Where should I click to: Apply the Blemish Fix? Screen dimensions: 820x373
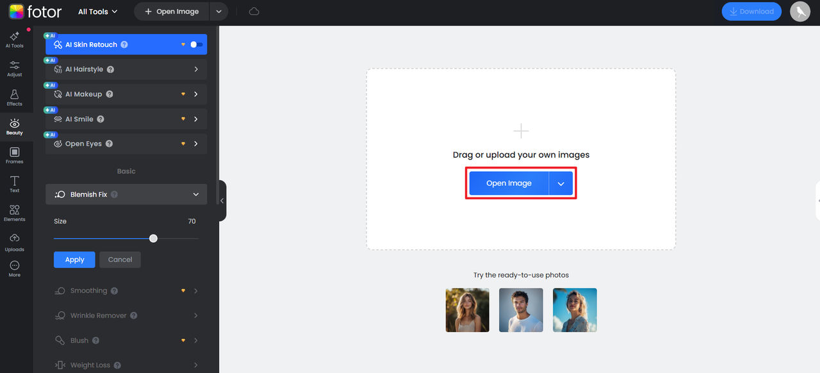[x=74, y=260]
